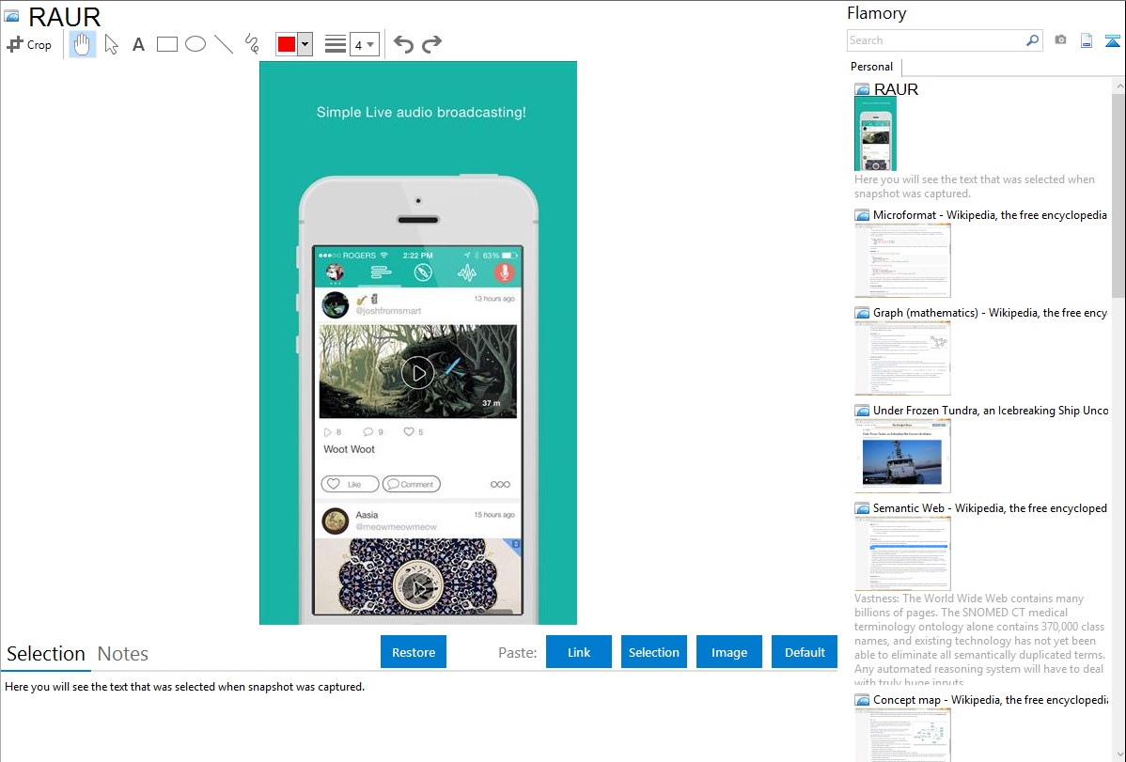Image resolution: width=1126 pixels, height=762 pixels.
Task: Click the scroll down arrow in sidebar
Action: coord(1118,754)
